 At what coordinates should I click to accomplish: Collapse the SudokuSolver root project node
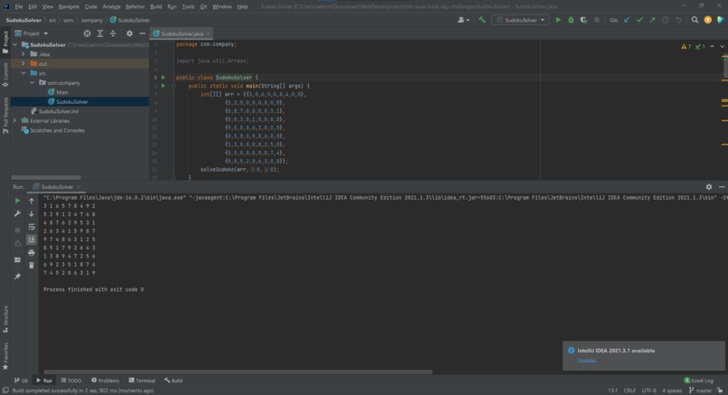(15, 44)
